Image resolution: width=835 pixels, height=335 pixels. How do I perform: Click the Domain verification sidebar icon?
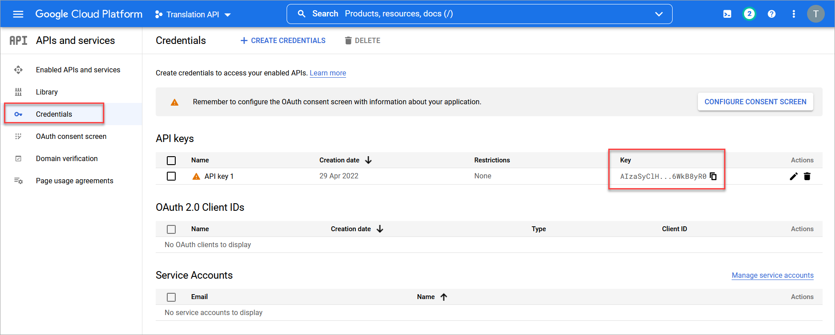(18, 158)
